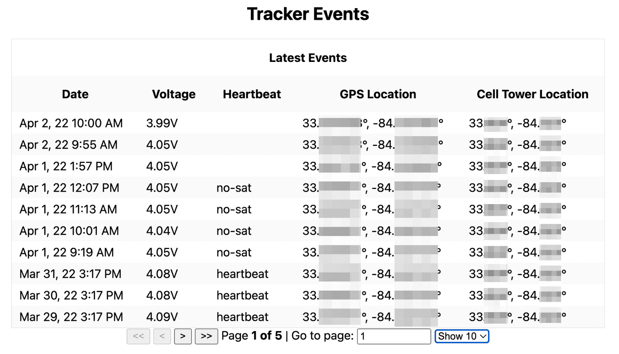
Task: Open the Show 10 results dropdown
Action: 462,336
